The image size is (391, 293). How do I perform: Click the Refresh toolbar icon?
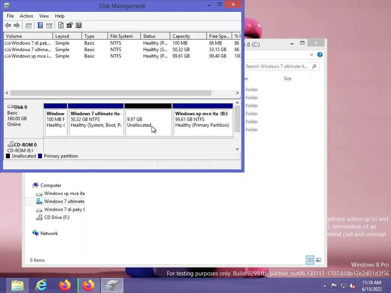tap(61, 25)
